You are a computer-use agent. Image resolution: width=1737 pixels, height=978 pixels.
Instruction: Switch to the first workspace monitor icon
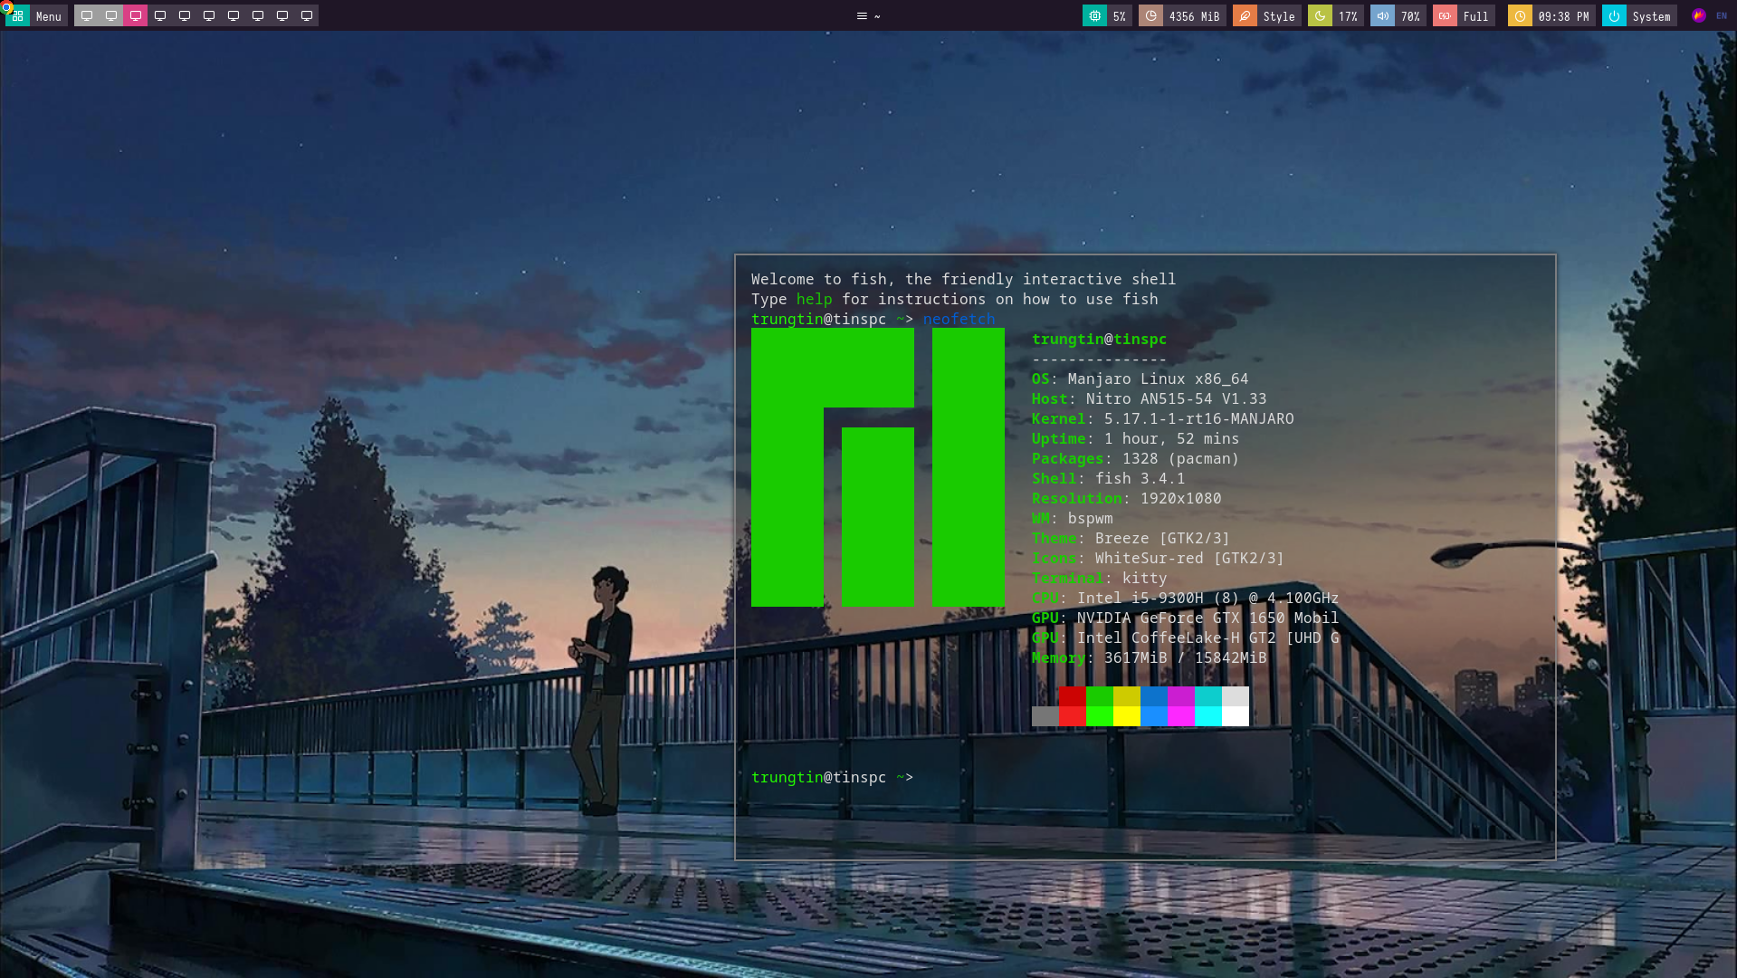[x=87, y=16]
